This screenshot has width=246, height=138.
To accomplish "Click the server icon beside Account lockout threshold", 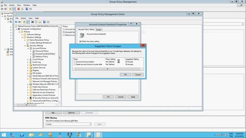I will [82, 35].
